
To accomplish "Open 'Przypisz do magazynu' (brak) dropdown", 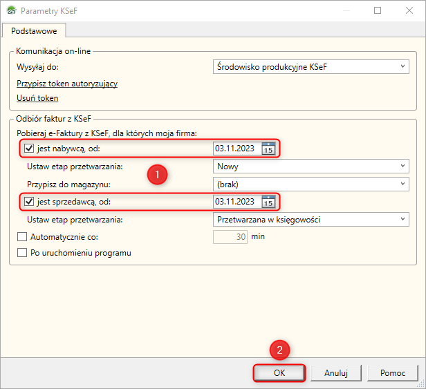I will 311,184.
